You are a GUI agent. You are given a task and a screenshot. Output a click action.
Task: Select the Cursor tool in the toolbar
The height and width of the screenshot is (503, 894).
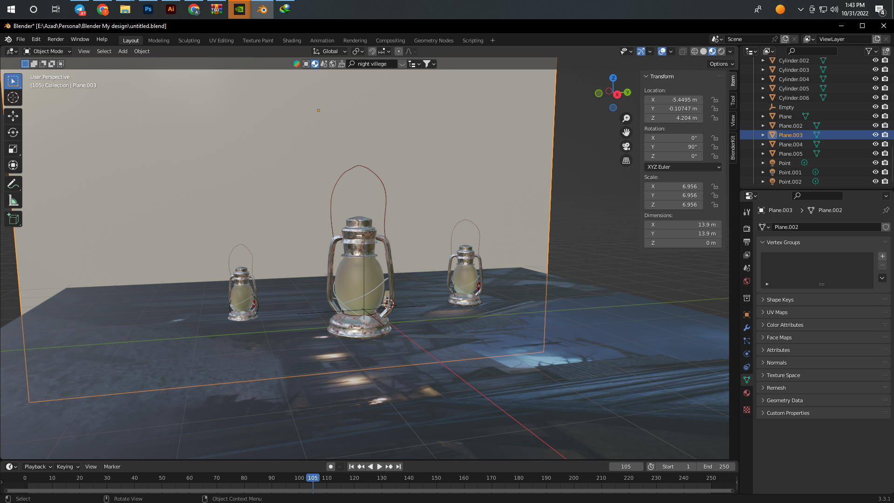point(13,97)
